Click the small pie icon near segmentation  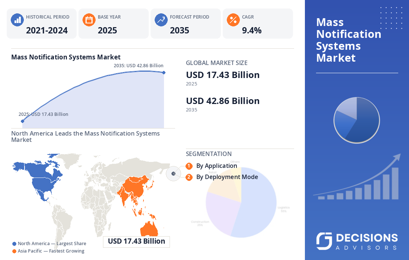(174, 173)
